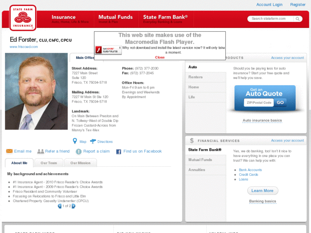Click the Loans link
This screenshot has width=311, height=233.
pos(243,179)
